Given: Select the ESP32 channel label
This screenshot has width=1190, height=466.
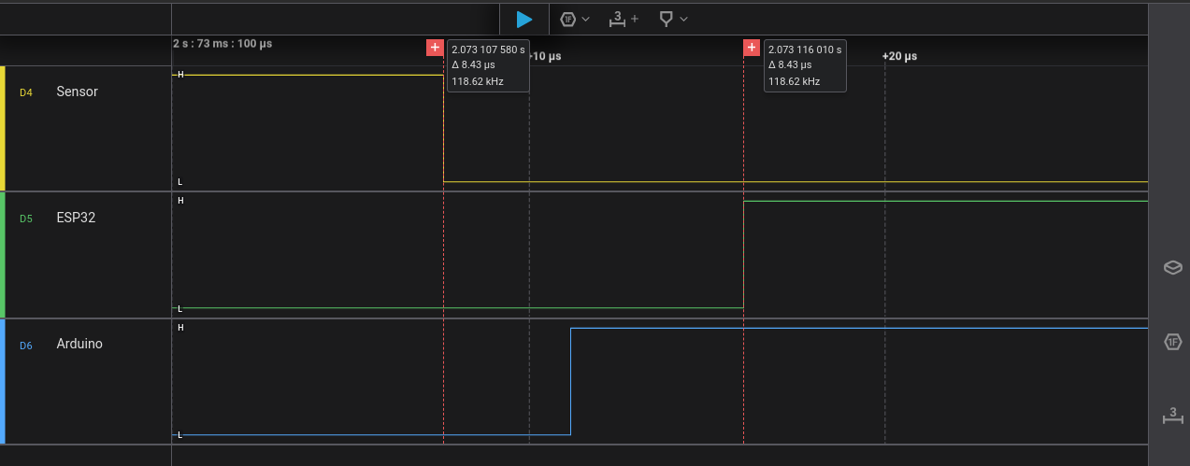Looking at the screenshot, I should [x=76, y=218].
